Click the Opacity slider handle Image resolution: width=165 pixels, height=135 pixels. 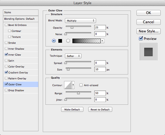[72, 27]
